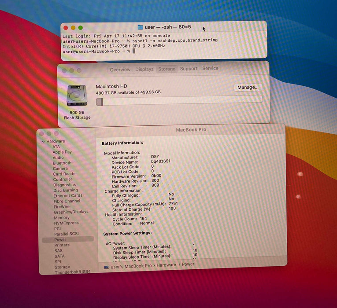Screen dimensions: 337x308
Task: Click the Cycle Count value 164
Action: coord(143,219)
